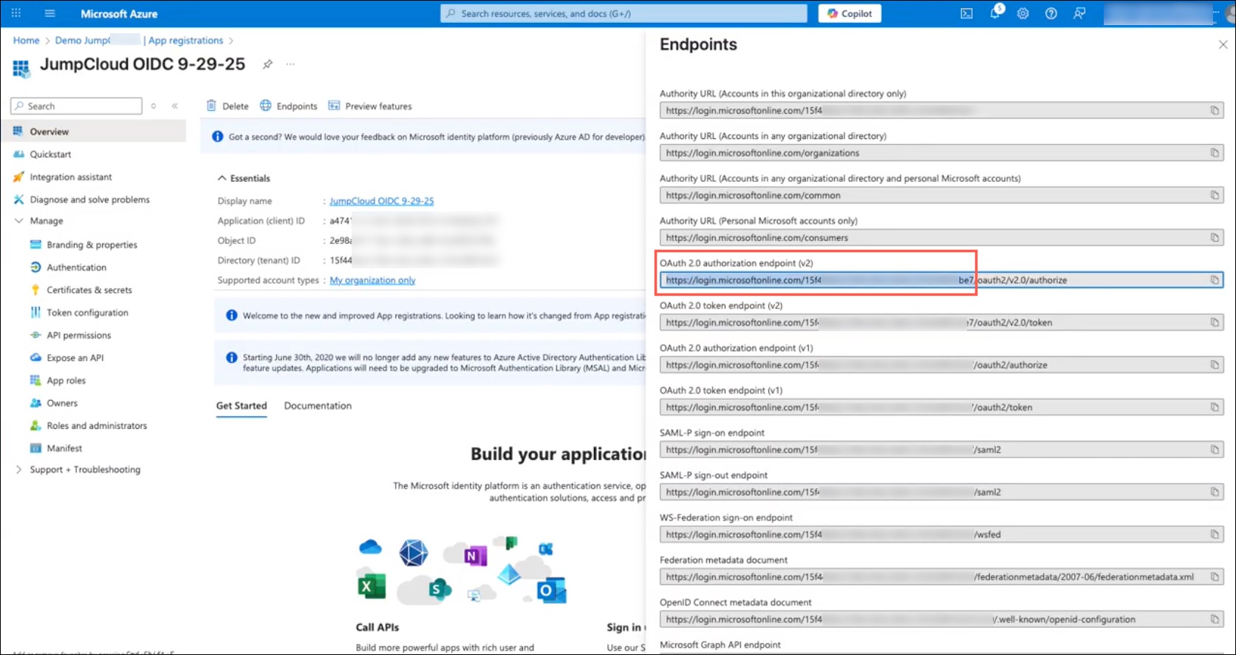This screenshot has height=655, width=1236.
Task: Collapse the left navigation sidebar
Action: [x=175, y=106]
